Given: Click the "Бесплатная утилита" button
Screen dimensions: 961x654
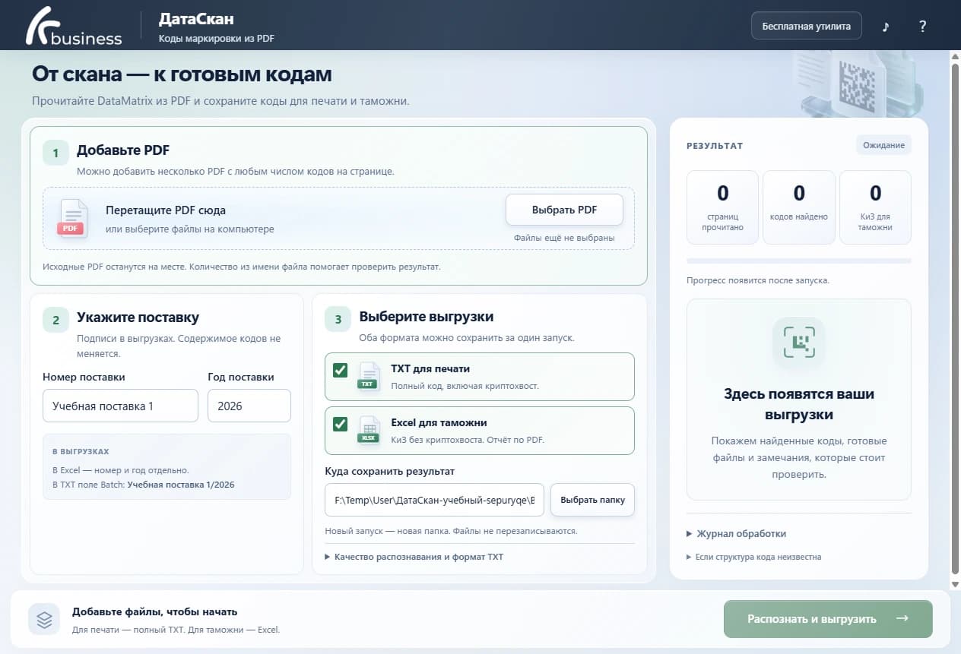Looking at the screenshot, I should click(x=807, y=27).
